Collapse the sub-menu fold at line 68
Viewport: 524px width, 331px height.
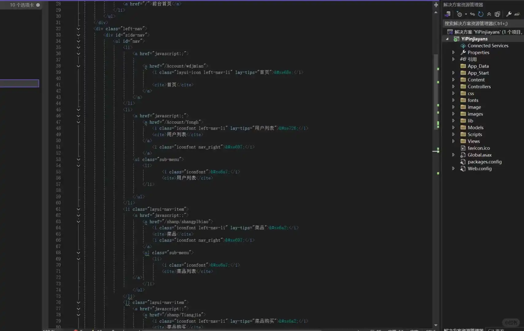78,253
